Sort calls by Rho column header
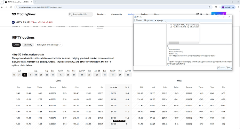The image size is (240, 129). (x=18, y=87)
